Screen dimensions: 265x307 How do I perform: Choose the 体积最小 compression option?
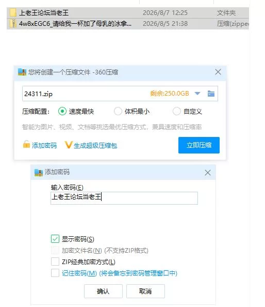tap(118, 111)
